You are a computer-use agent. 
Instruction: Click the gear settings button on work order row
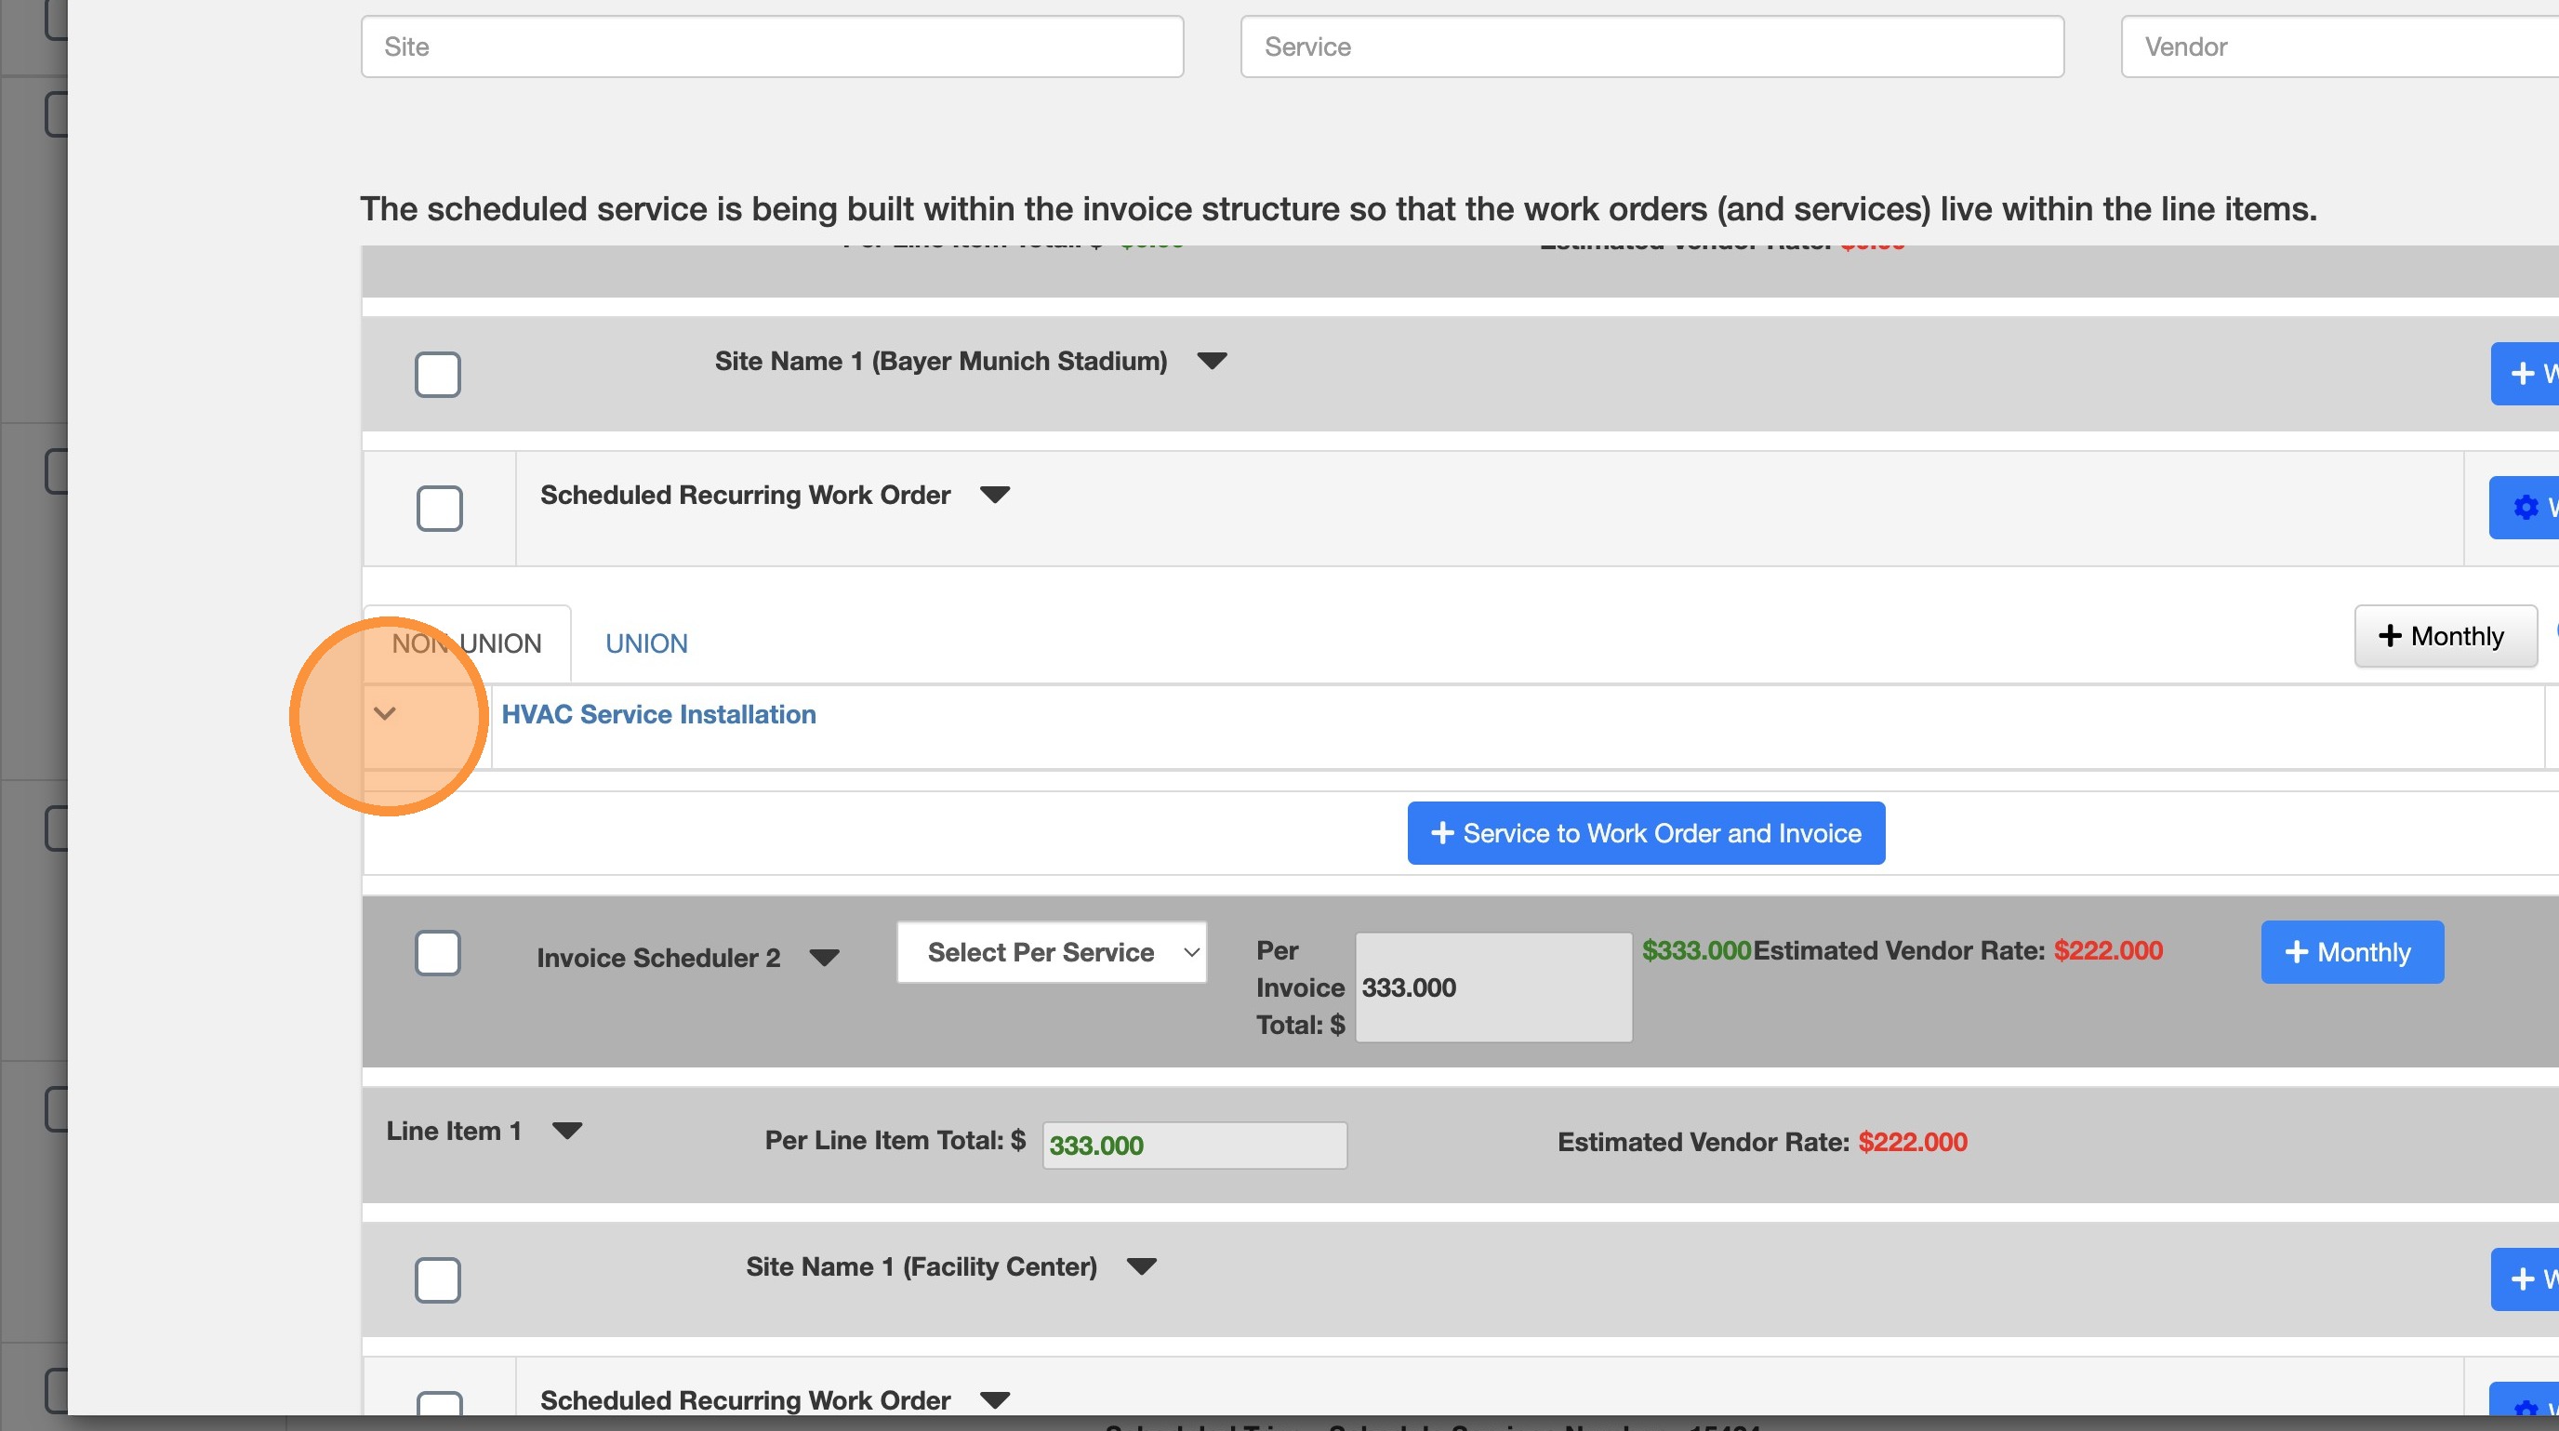2526,508
